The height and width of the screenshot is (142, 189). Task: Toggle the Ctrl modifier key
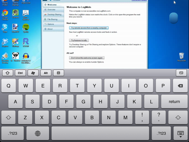[x=20, y=73]
